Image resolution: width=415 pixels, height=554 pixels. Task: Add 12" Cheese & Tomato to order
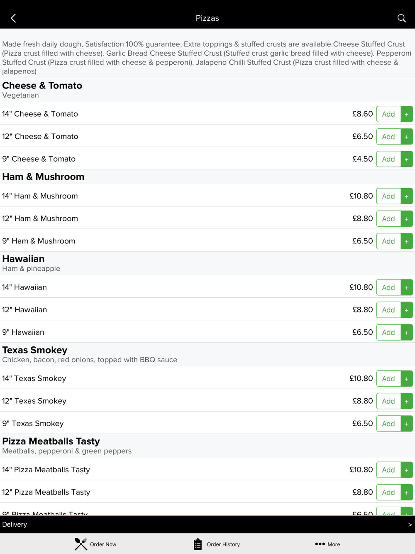pyautogui.click(x=388, y=137)
